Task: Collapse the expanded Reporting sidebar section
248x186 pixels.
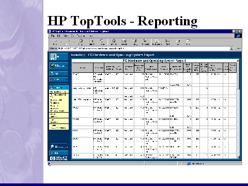Action: pos(67,88)
